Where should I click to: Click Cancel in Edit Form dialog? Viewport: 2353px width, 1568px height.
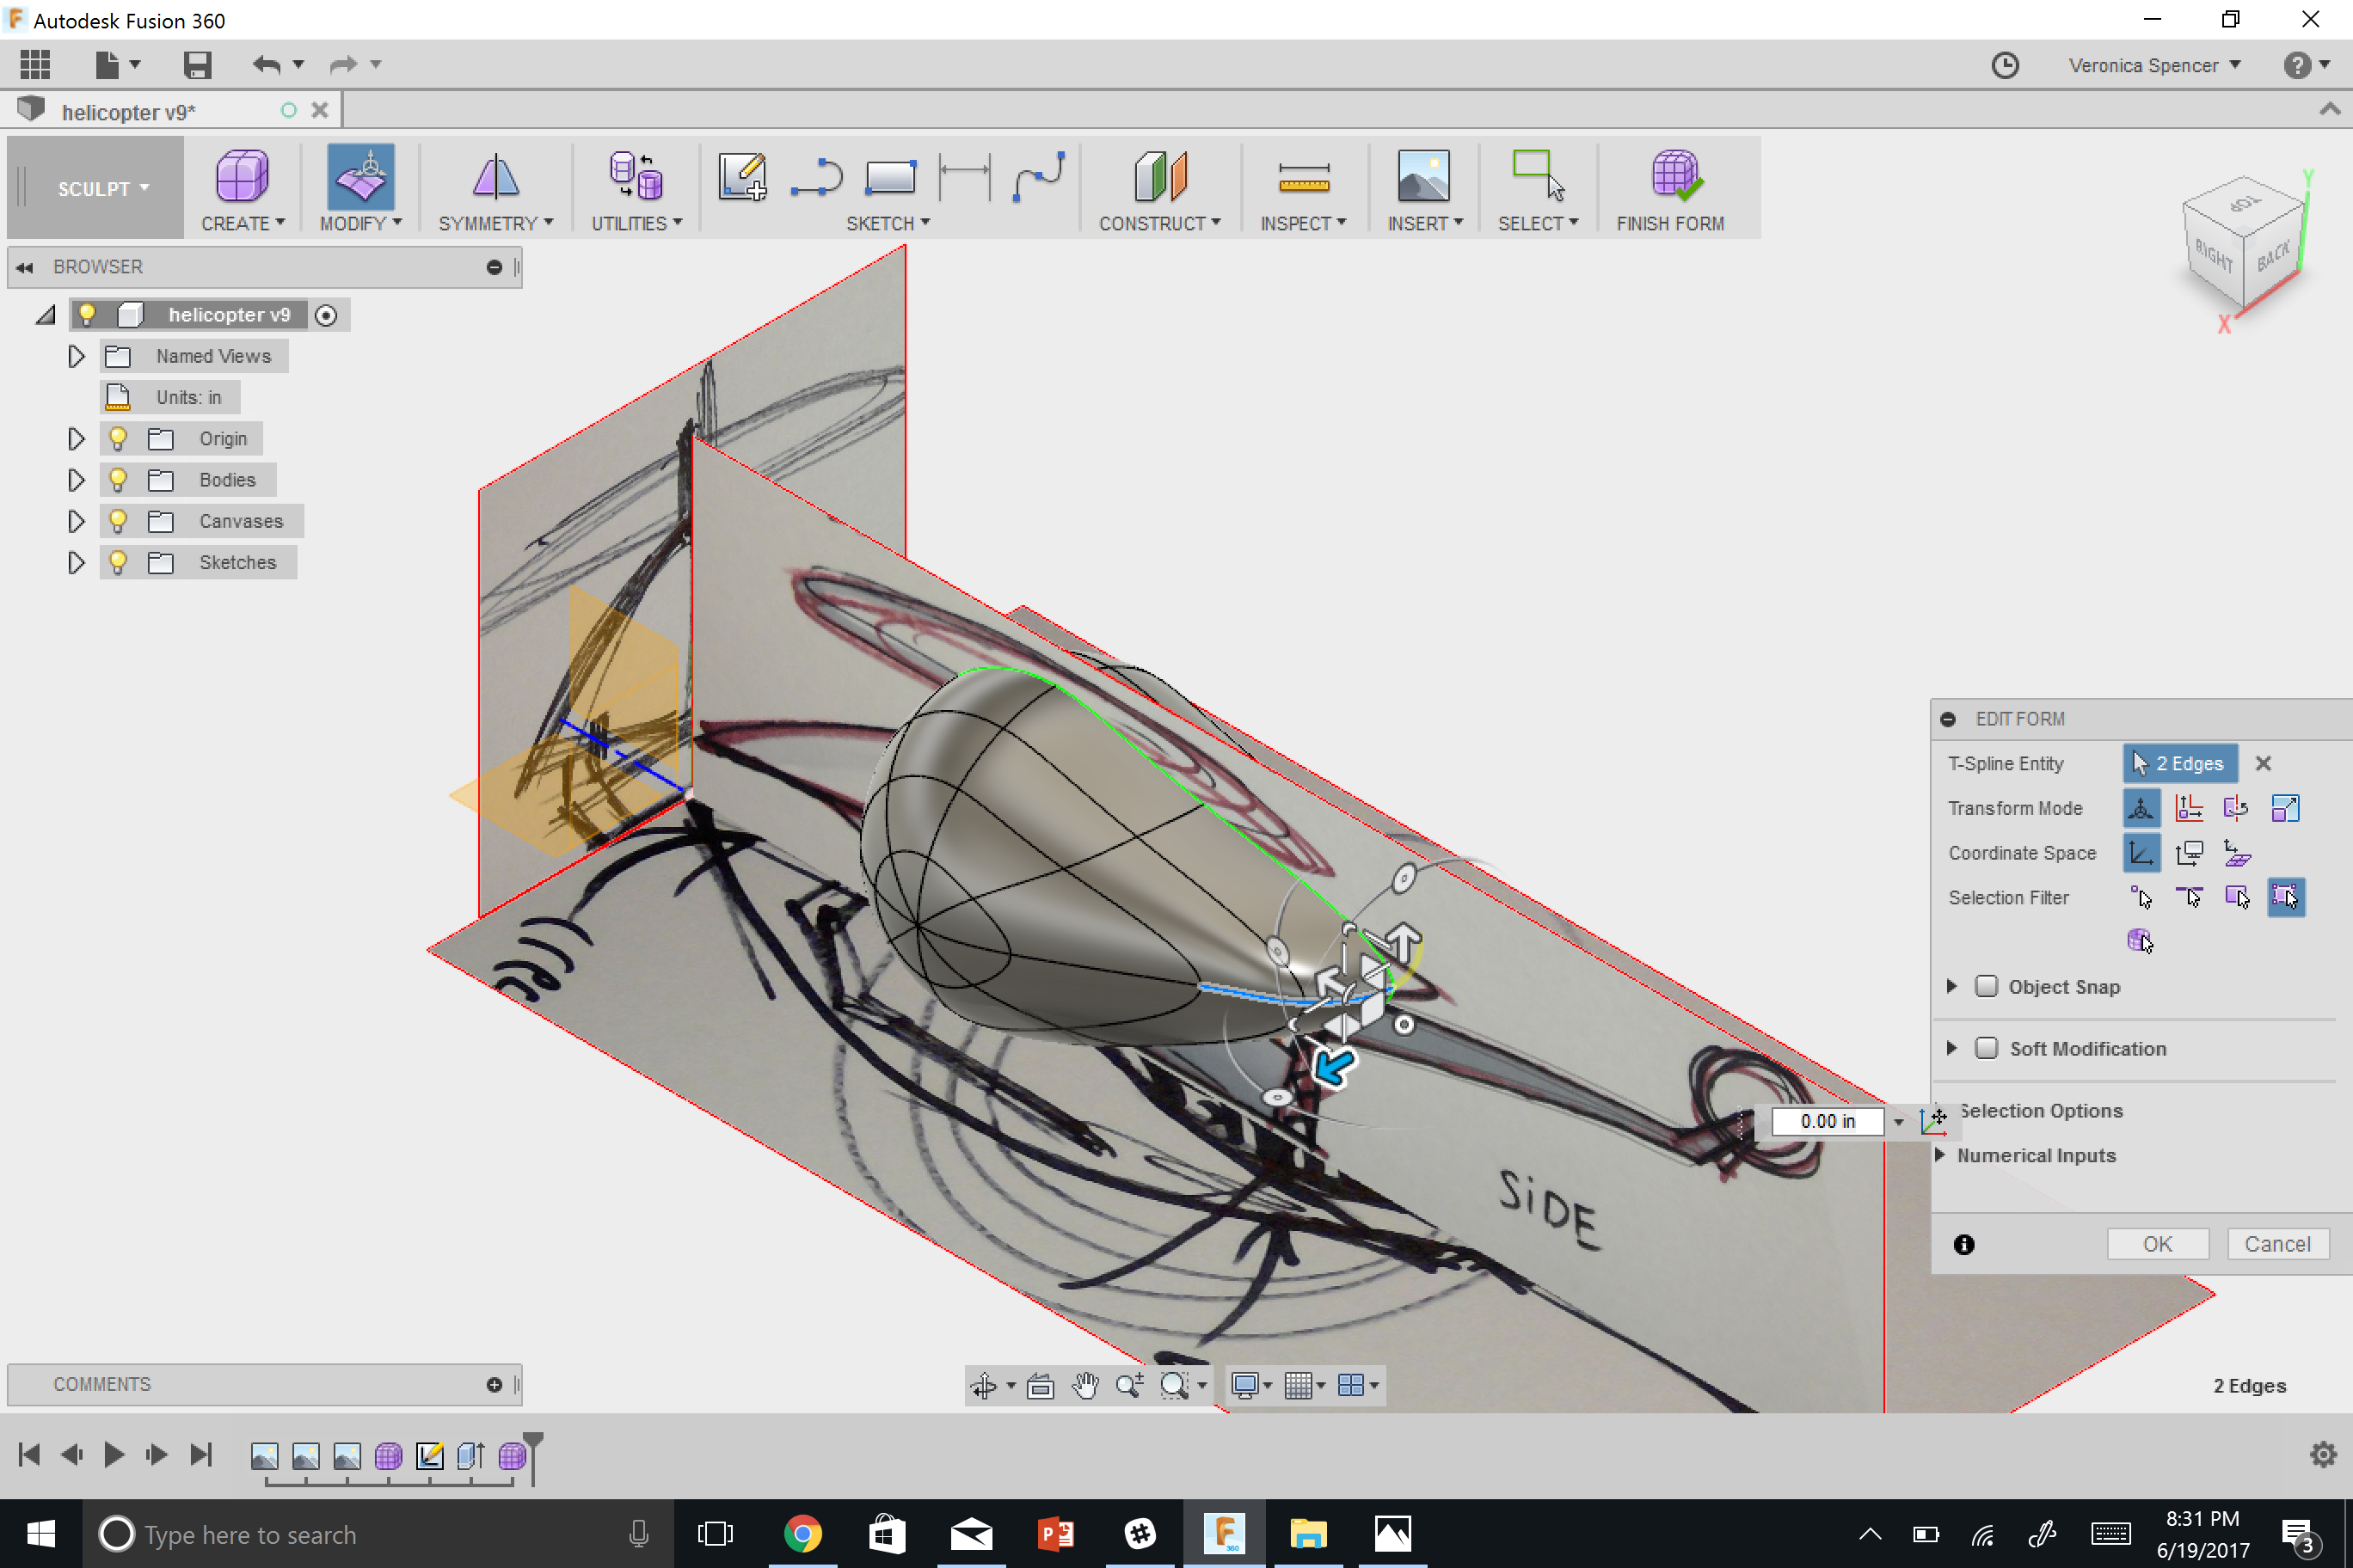pos(2276,1244)
